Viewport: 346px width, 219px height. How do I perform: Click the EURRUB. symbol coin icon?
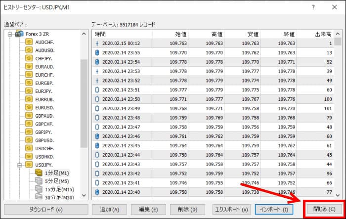29,99
